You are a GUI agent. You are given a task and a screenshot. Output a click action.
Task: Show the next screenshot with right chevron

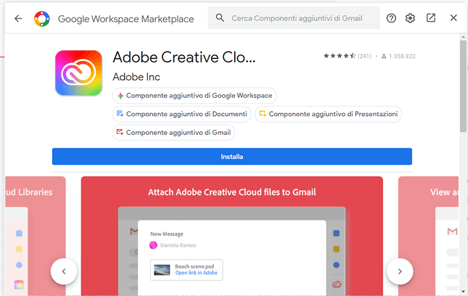(x=400, y=271)
